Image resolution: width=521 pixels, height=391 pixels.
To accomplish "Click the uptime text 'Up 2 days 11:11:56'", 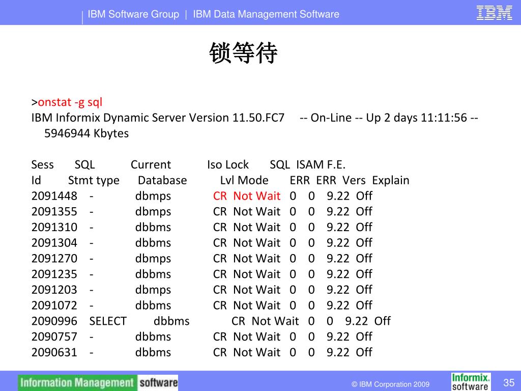I will [x=417, y=118].
